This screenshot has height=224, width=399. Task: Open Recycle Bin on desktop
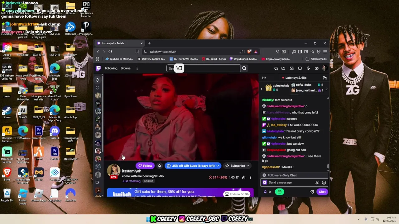tap(7, 196)
